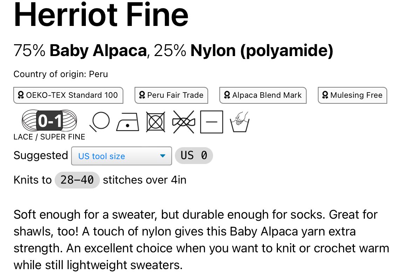Click the blue dropdown arrow for tool size
The image size is (410, 280).
[163, 156]
